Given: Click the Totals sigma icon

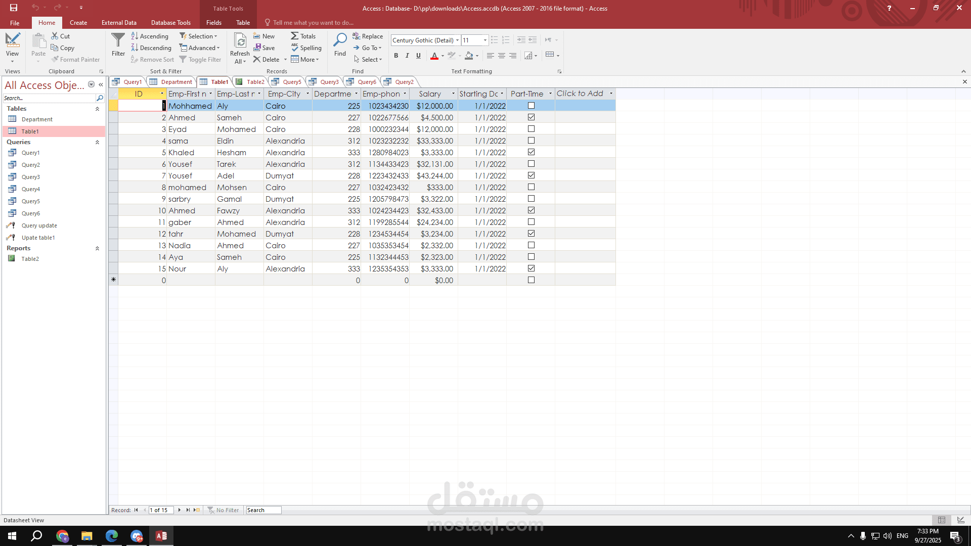Looking at the screenshot, I should pyautogui.click(x=294, y=36).
